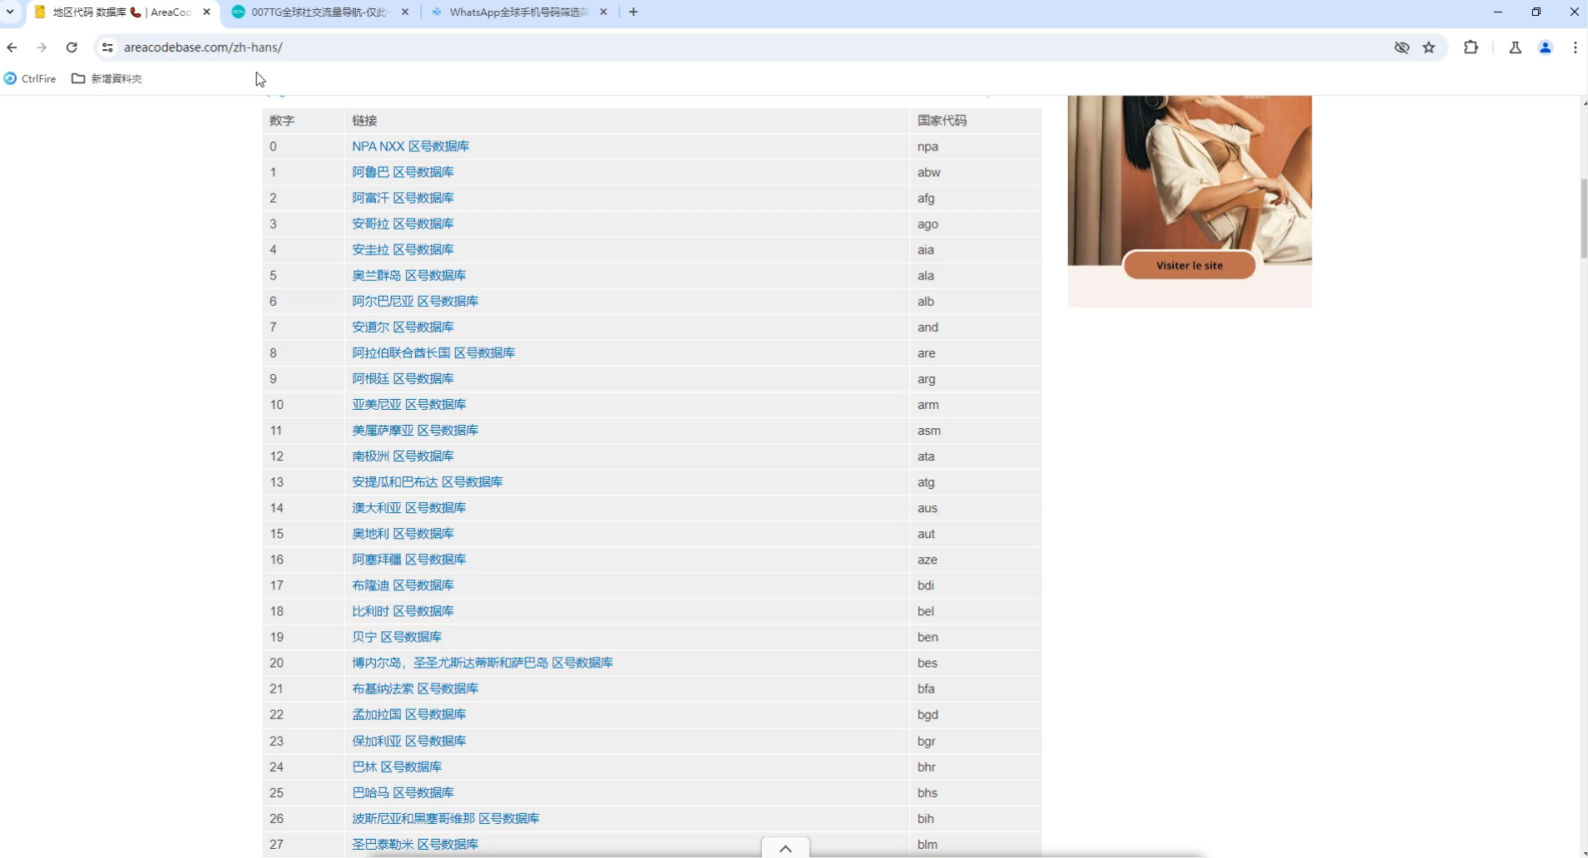Open the CtrlFire bookmark
The width and height of the screenshot is (1588, 858).
click(31, 78)
